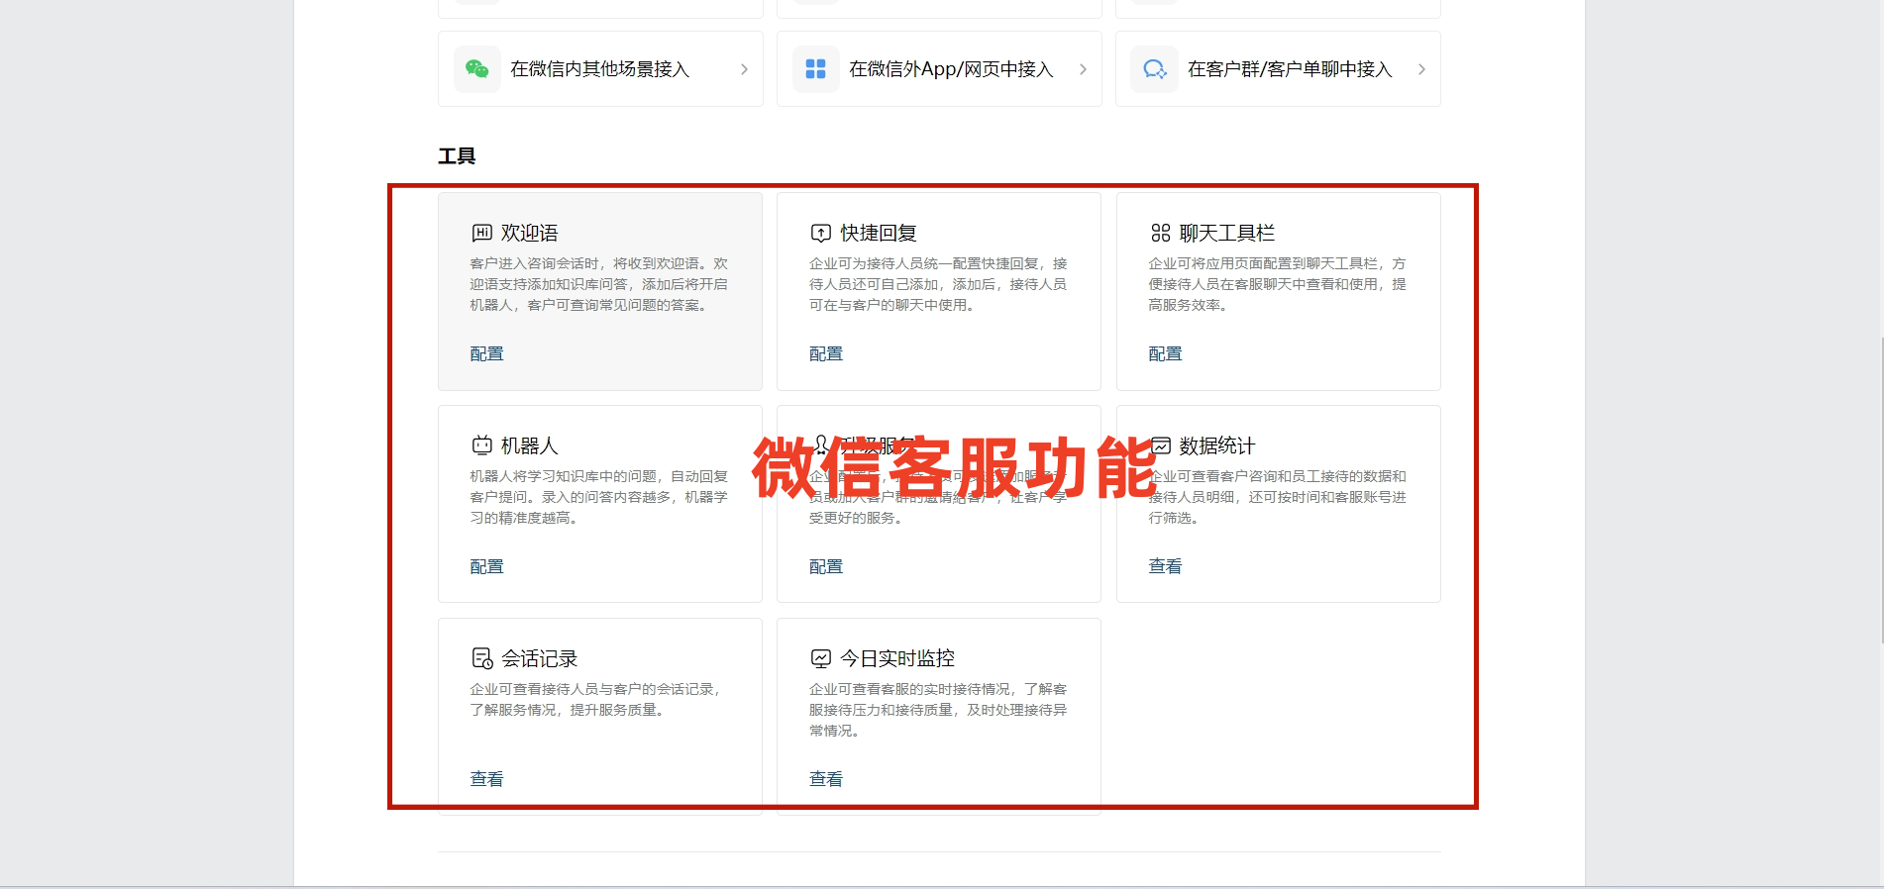Click the 快捷回复 icon
The width and height of the screenshot is (1884, 889).
[821, 233]
